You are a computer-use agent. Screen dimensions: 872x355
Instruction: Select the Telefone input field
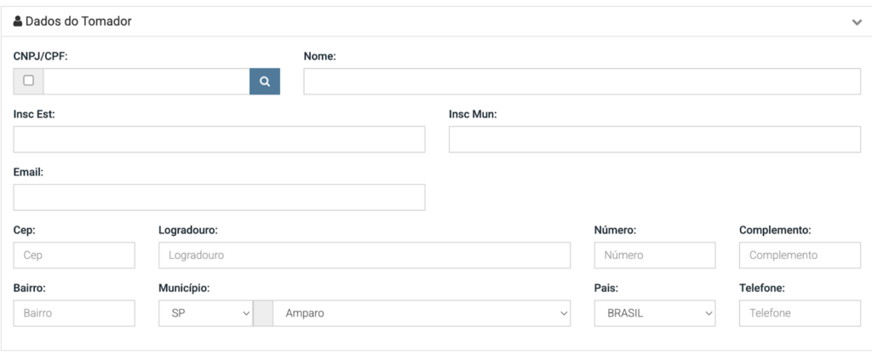click(800, 313)
